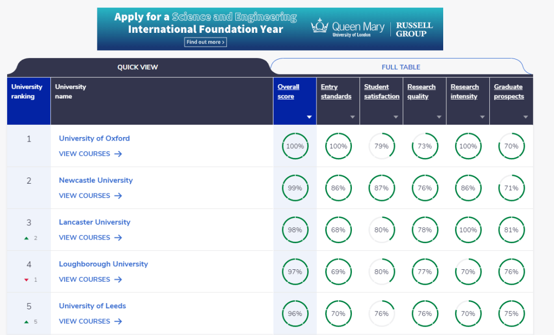View courses for University of Leeds
The height and width of the screenshot is (335, 554).
(x=90, y=321)
